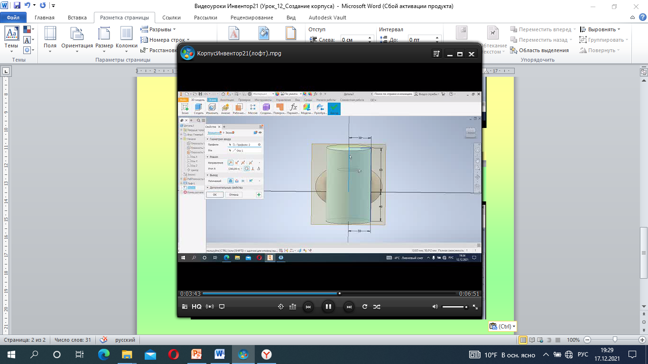Undo the last action in Word

click(27, 6)
